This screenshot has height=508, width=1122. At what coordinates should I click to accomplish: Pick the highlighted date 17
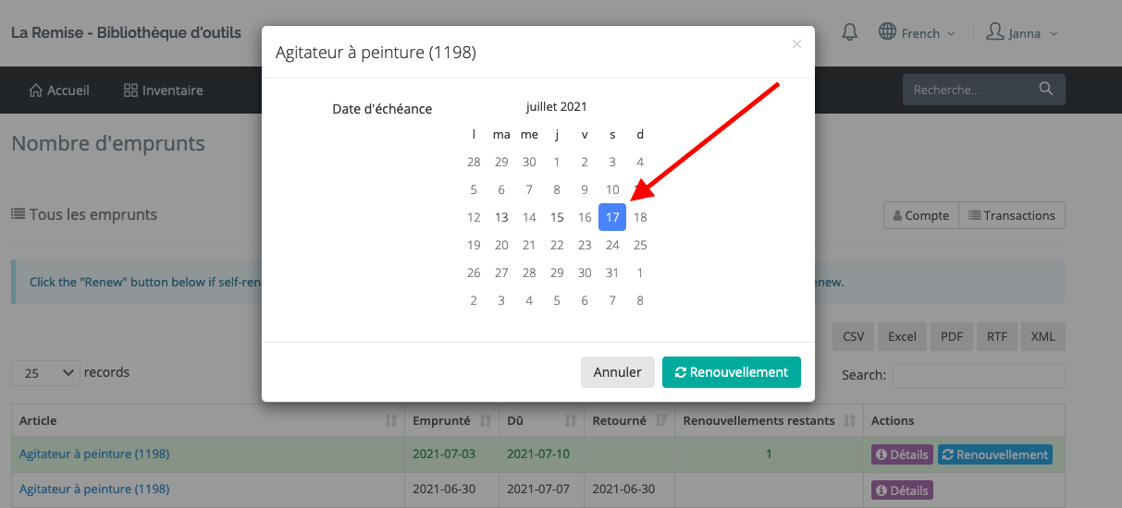click(x=612, y=217)
